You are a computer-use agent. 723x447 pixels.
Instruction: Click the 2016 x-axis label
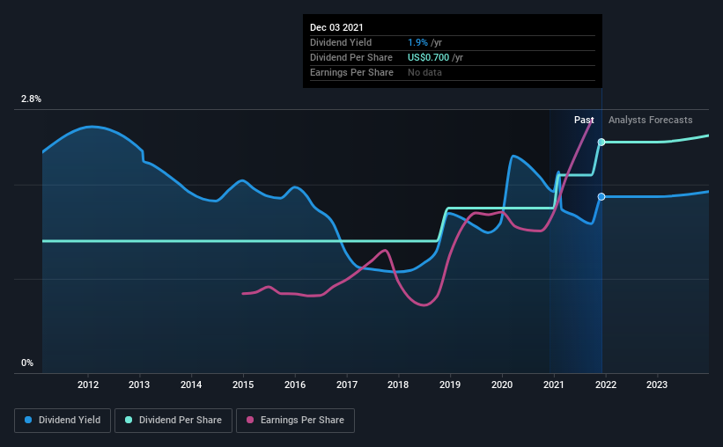pos(295,385)
